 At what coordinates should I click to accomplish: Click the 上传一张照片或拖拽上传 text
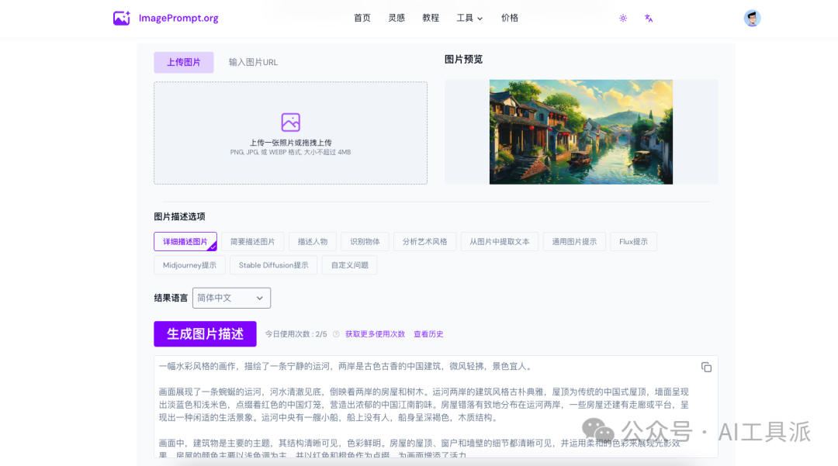tap(291, 143)
